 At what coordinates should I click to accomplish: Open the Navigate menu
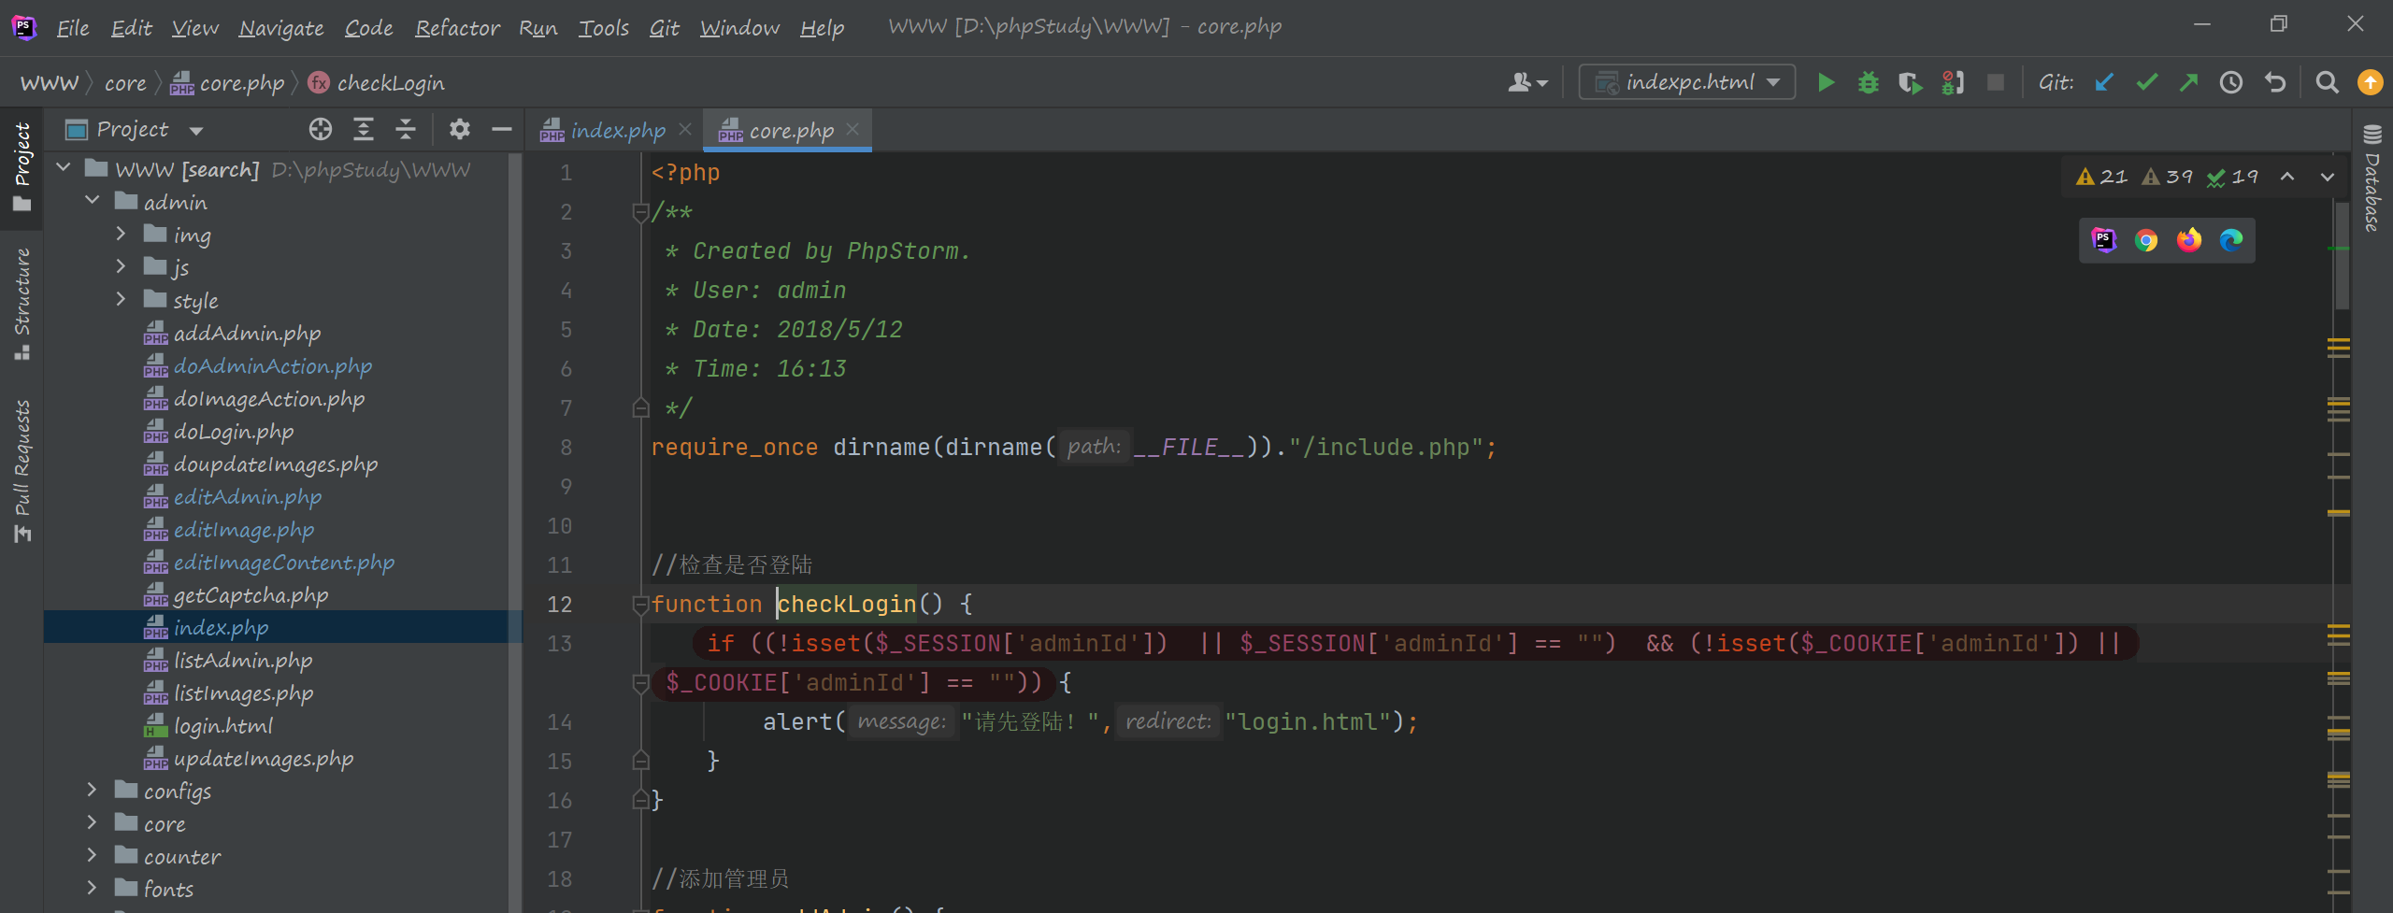pos(281,28)
